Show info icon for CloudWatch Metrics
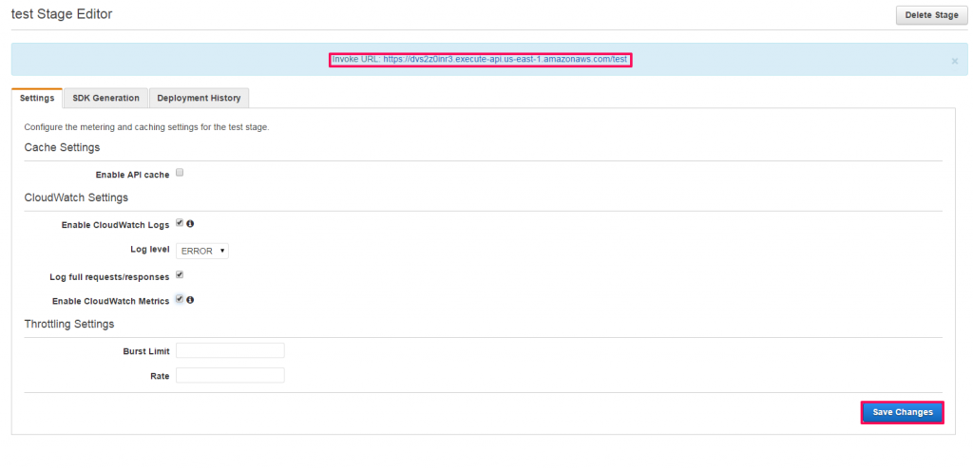 click(x=190, y=300)
